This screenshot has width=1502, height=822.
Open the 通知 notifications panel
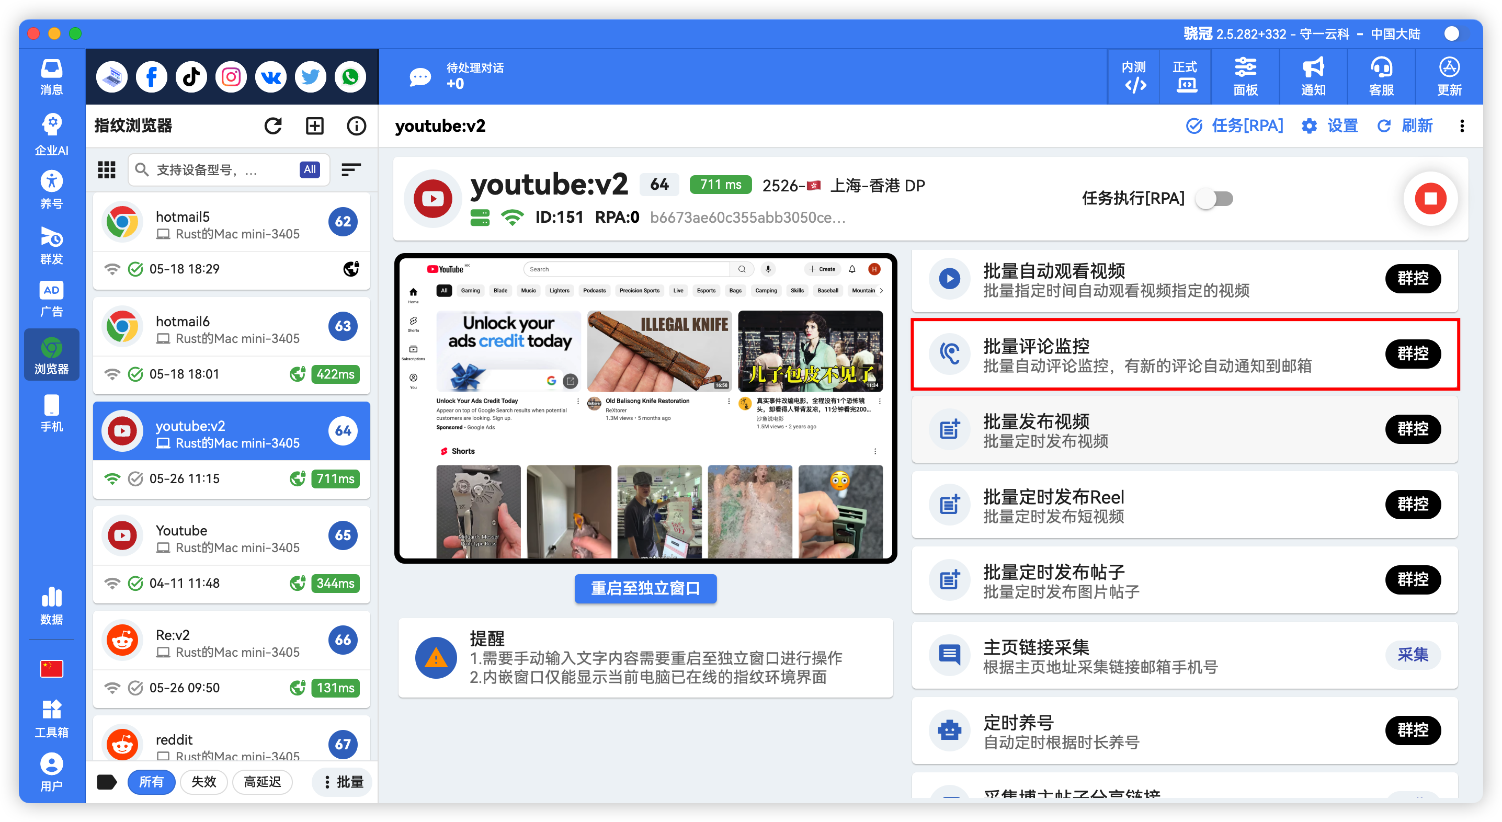pos(1313,76)
